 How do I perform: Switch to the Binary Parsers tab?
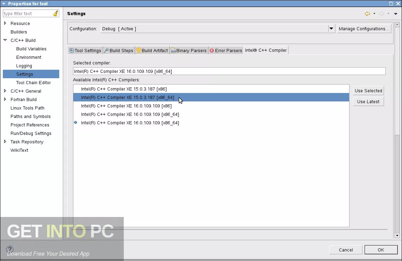pyautogui.click(x=189, y=50)
